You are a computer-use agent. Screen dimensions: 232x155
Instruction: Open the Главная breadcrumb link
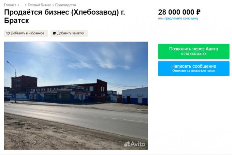[x=10, y=5]
